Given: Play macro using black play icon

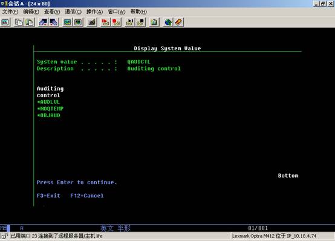Looking at the screenshot, I should click(130, 22).
